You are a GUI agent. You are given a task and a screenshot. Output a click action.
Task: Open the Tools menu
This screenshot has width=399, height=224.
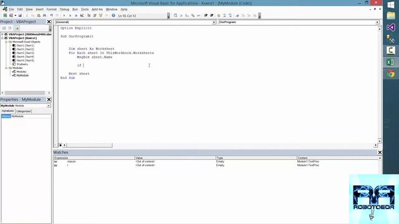85,9
